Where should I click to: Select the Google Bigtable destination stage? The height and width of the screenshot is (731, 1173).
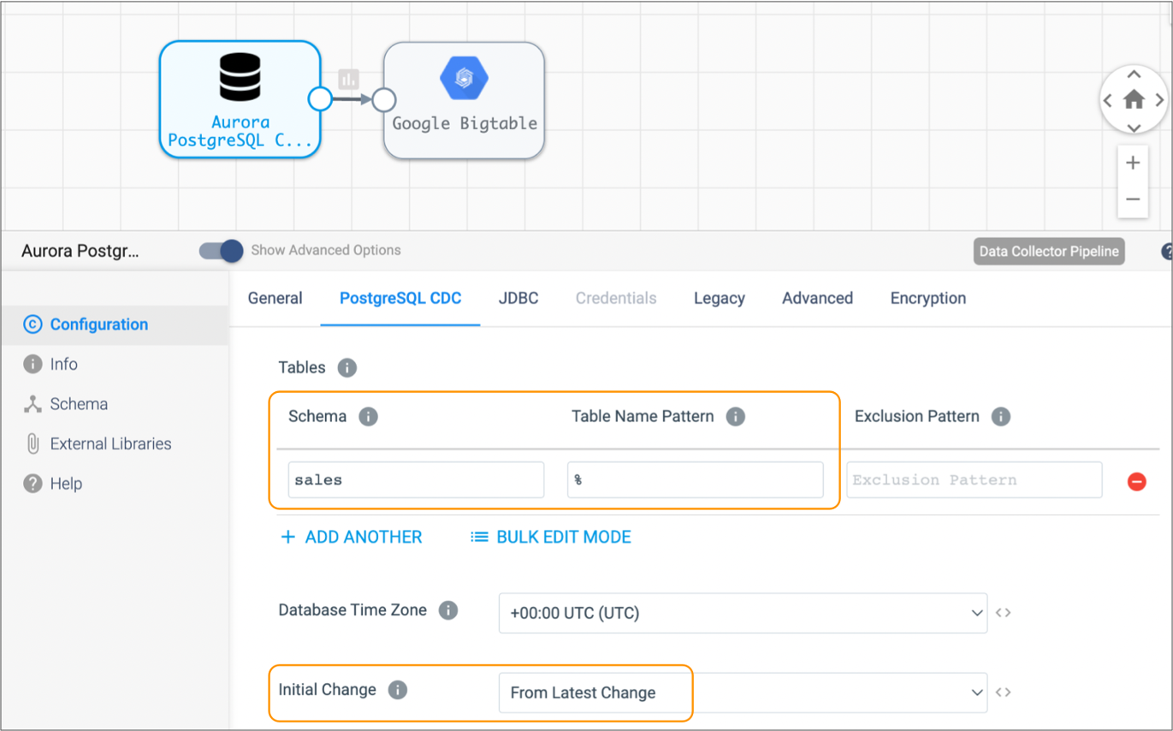(464, 100)
